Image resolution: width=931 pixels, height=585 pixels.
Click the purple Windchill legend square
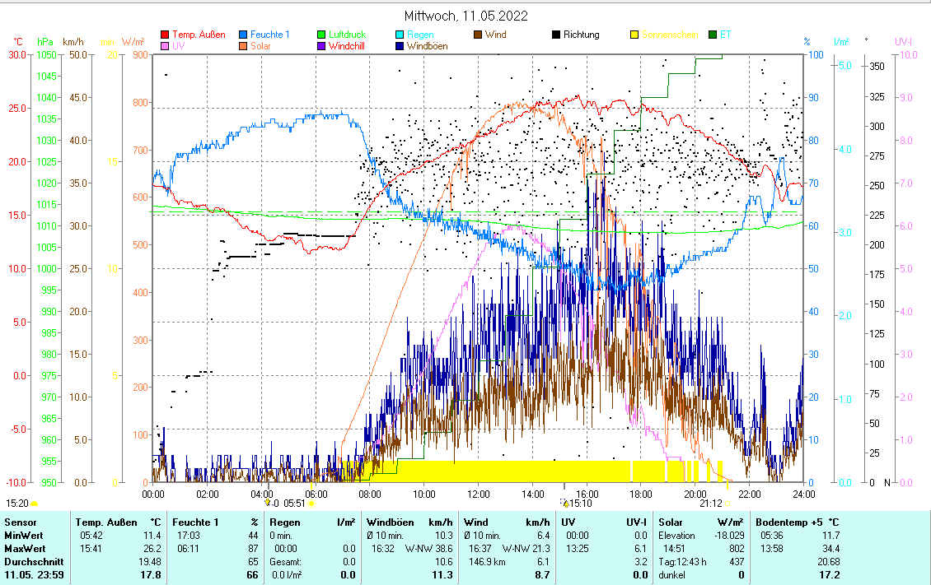[x=322, y=46]
